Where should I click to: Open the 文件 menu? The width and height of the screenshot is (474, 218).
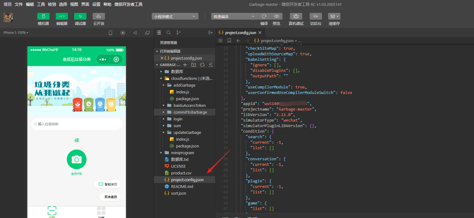click(x=19, y=4)
